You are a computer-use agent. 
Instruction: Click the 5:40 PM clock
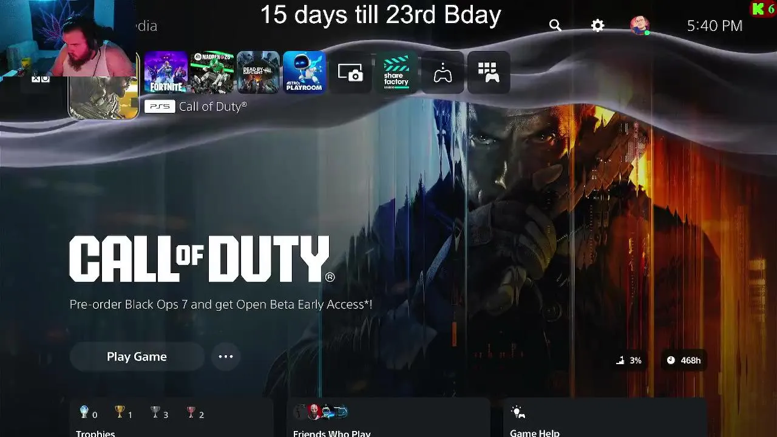pyautogui.click(x=714, y=25)
